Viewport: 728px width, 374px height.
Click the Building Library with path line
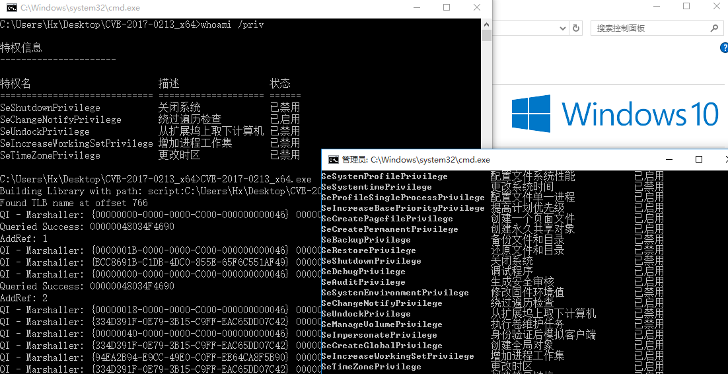161,192
